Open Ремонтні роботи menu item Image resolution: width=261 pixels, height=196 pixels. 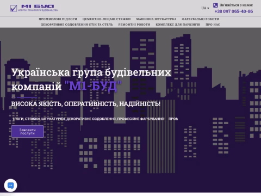pyautogui.click(x=134, y=24)
